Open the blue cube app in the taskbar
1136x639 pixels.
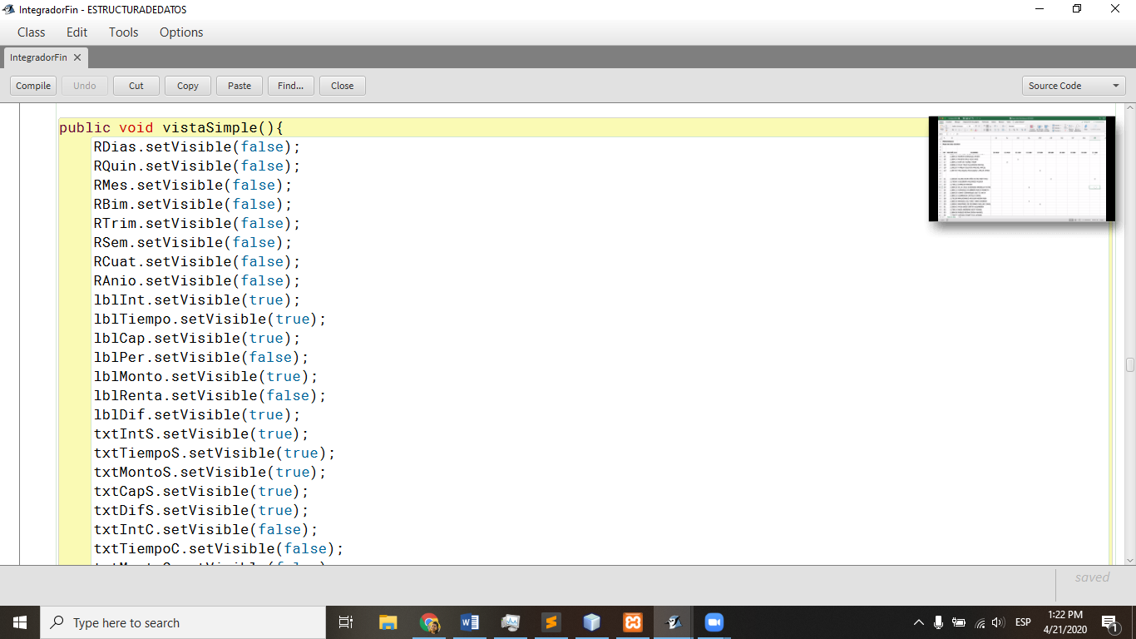592,622
